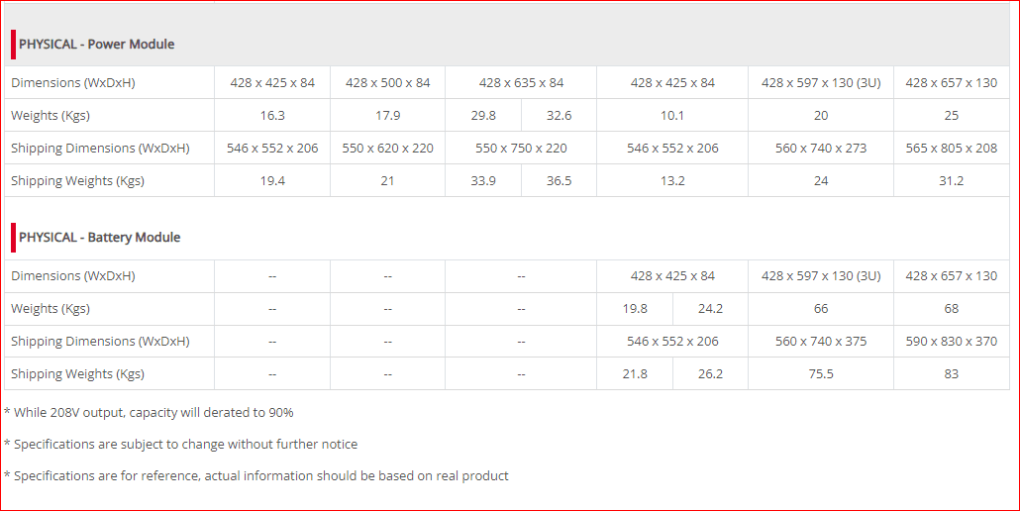This screenshot has width=1020, height=511.
Task: Click the 208V output derating footnote
Action: [151, 413]
